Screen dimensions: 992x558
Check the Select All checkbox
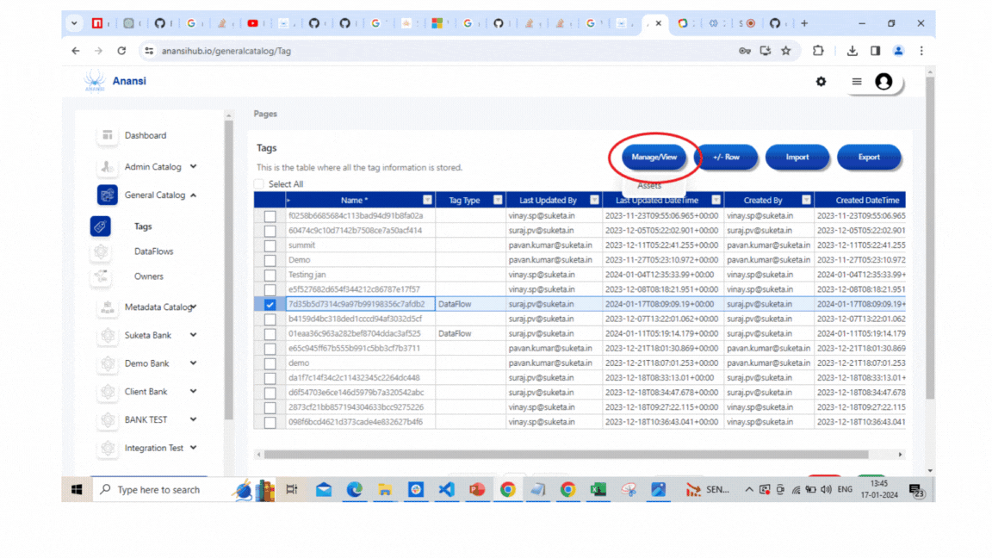click(x=259, y=184)
